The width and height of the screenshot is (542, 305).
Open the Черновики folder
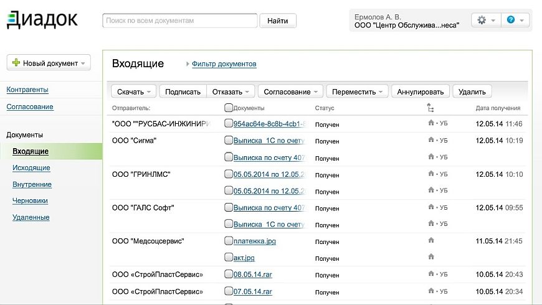(x=30, y=200)
